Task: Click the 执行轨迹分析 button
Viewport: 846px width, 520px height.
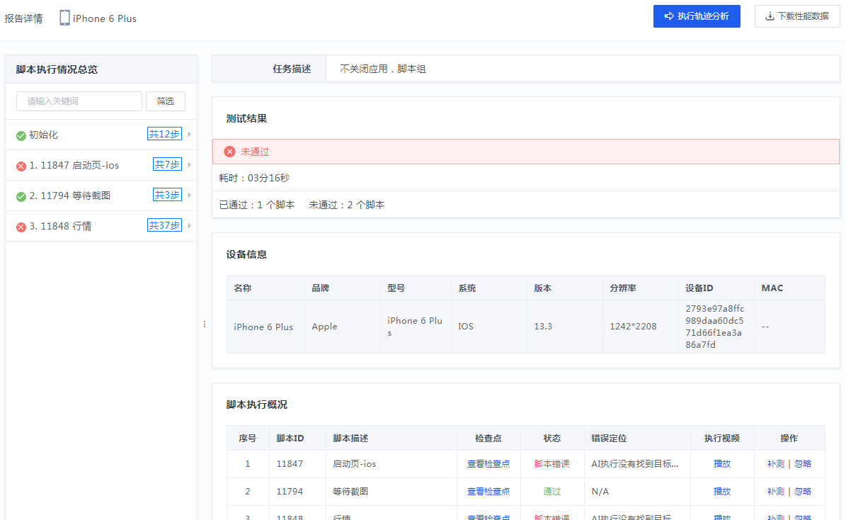Action: coord(697,16)
